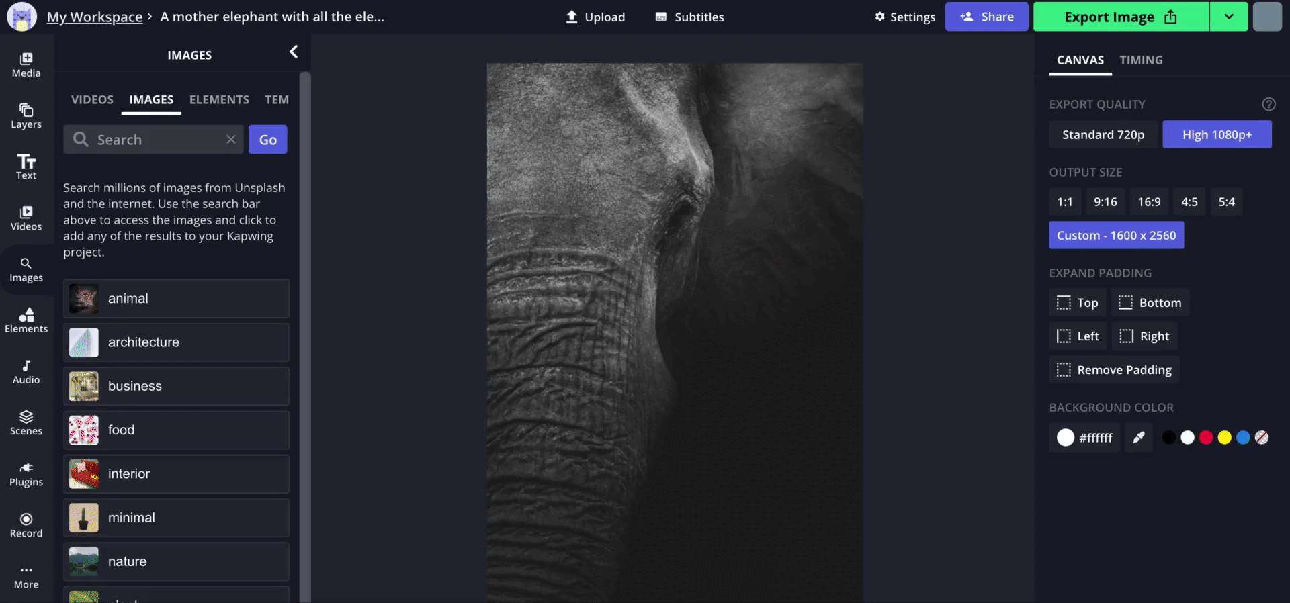Viewport: 1290px width, 603px height.
Task: Start the Record tool
Action: click(x=26, y=525)
